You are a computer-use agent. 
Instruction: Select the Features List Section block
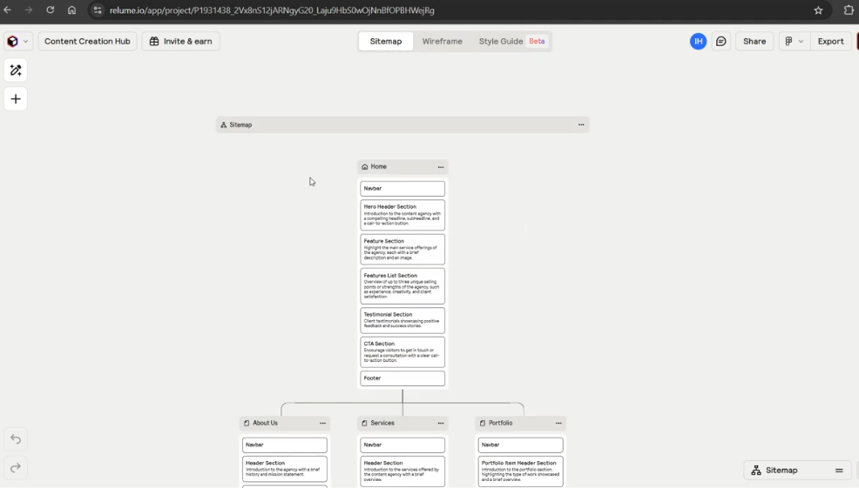click(x=402, y=286)
